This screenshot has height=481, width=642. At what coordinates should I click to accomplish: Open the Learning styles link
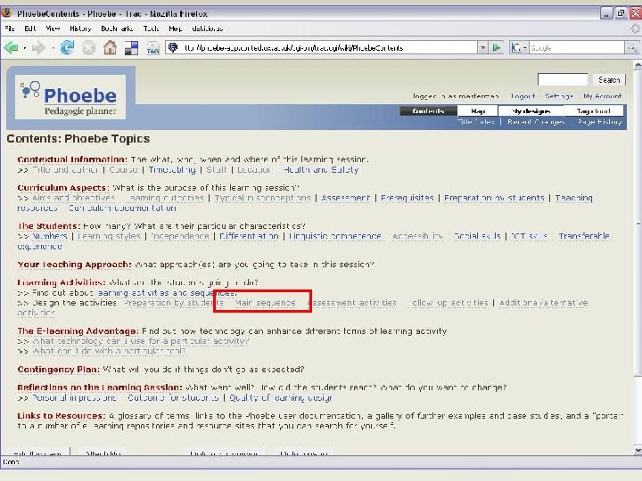pos(109,236)
